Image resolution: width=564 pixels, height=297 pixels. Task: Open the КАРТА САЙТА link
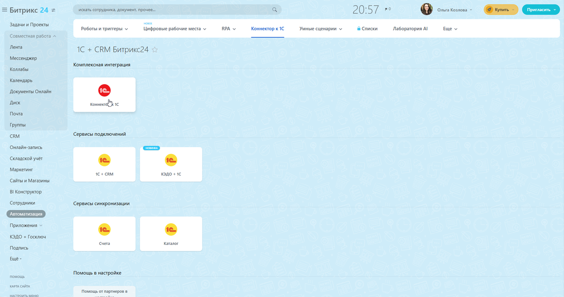pos(20,286)
